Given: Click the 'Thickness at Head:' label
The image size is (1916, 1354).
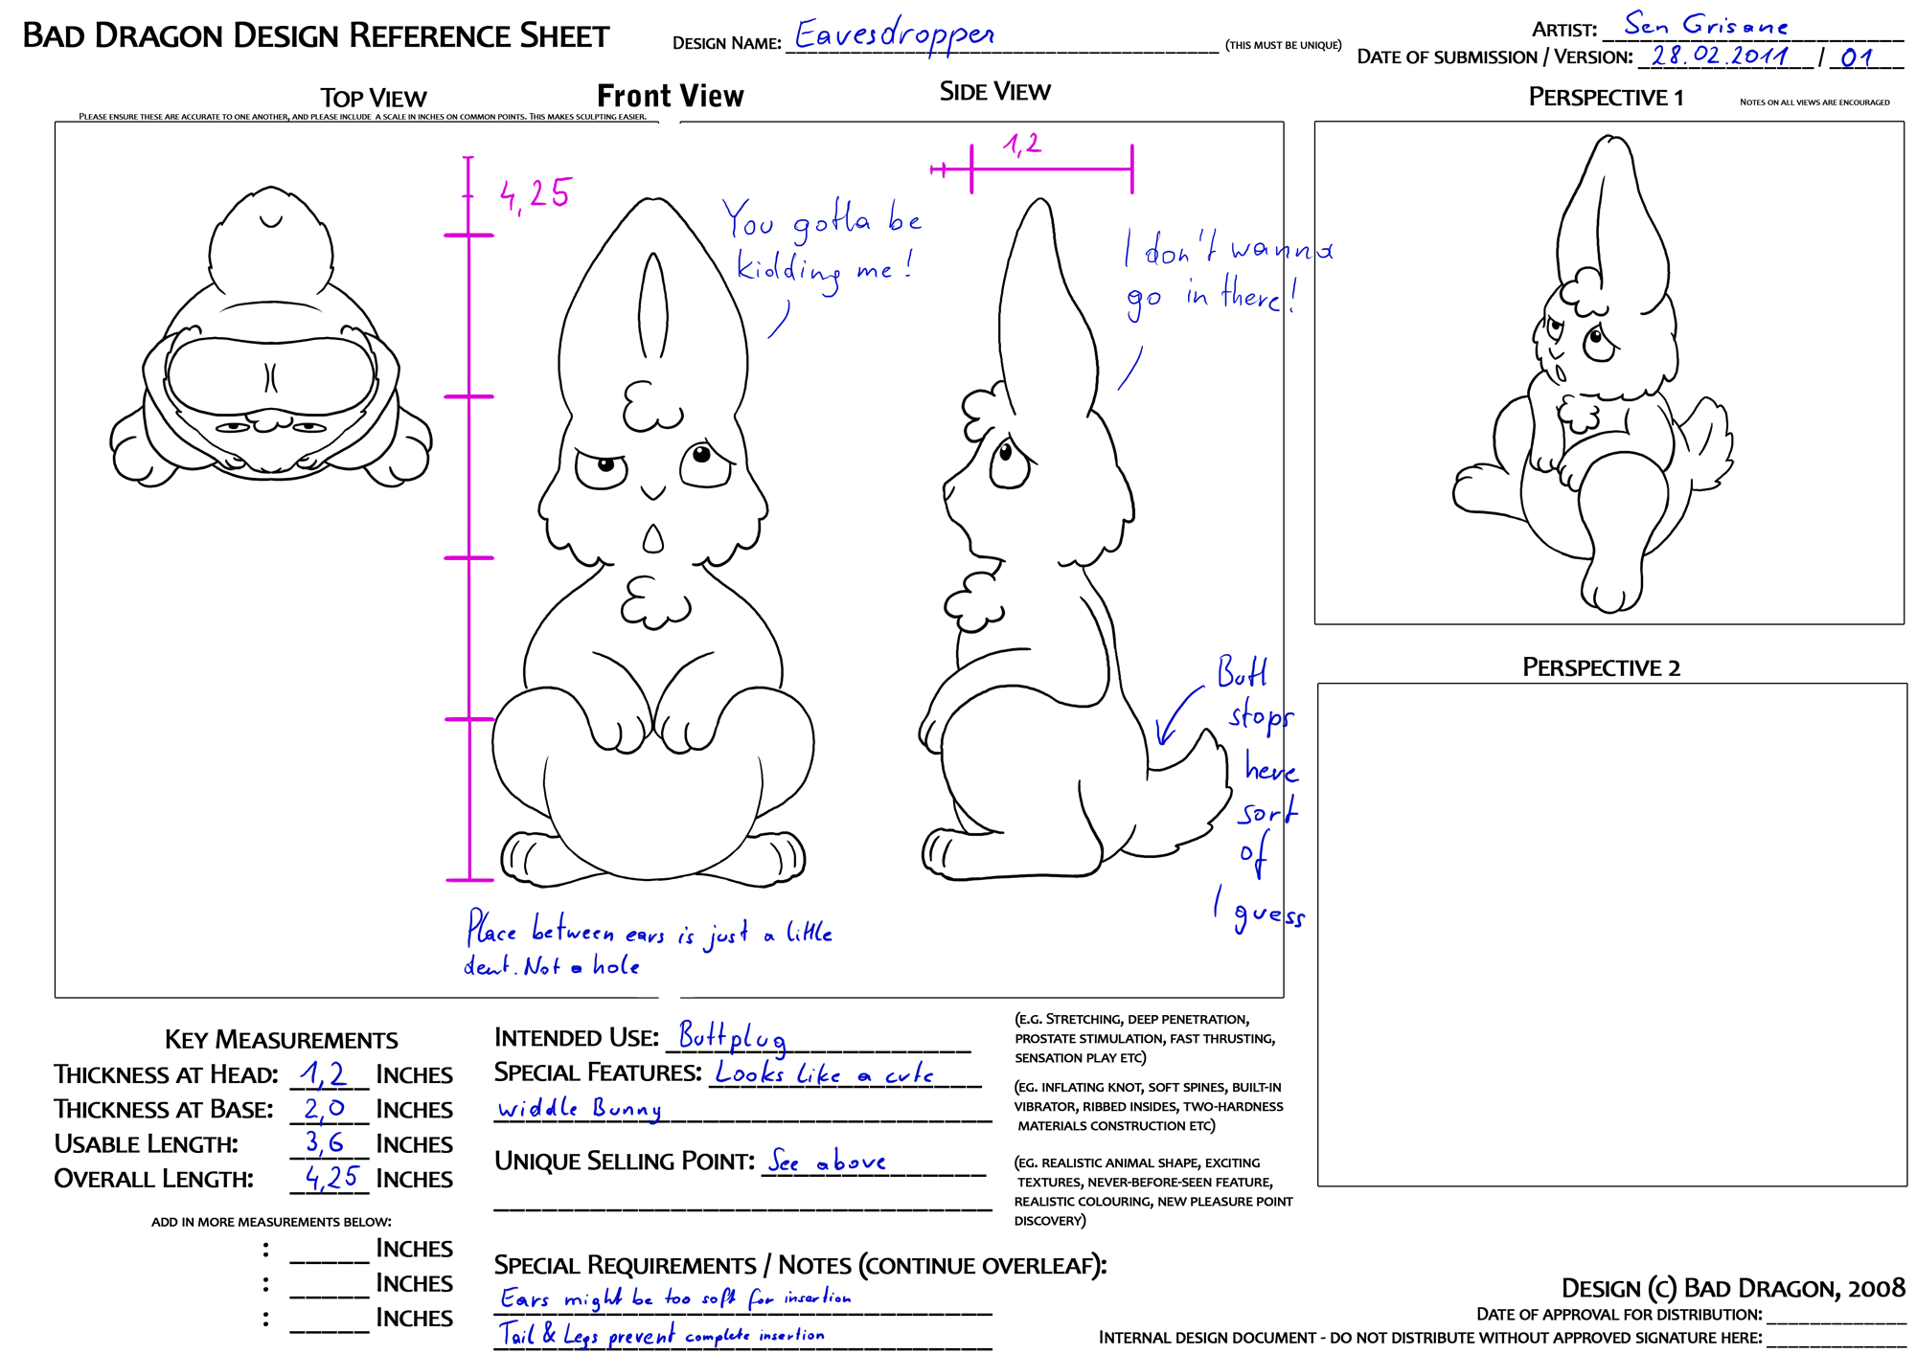Looking at the screenshot, I should pos(166,1074).
